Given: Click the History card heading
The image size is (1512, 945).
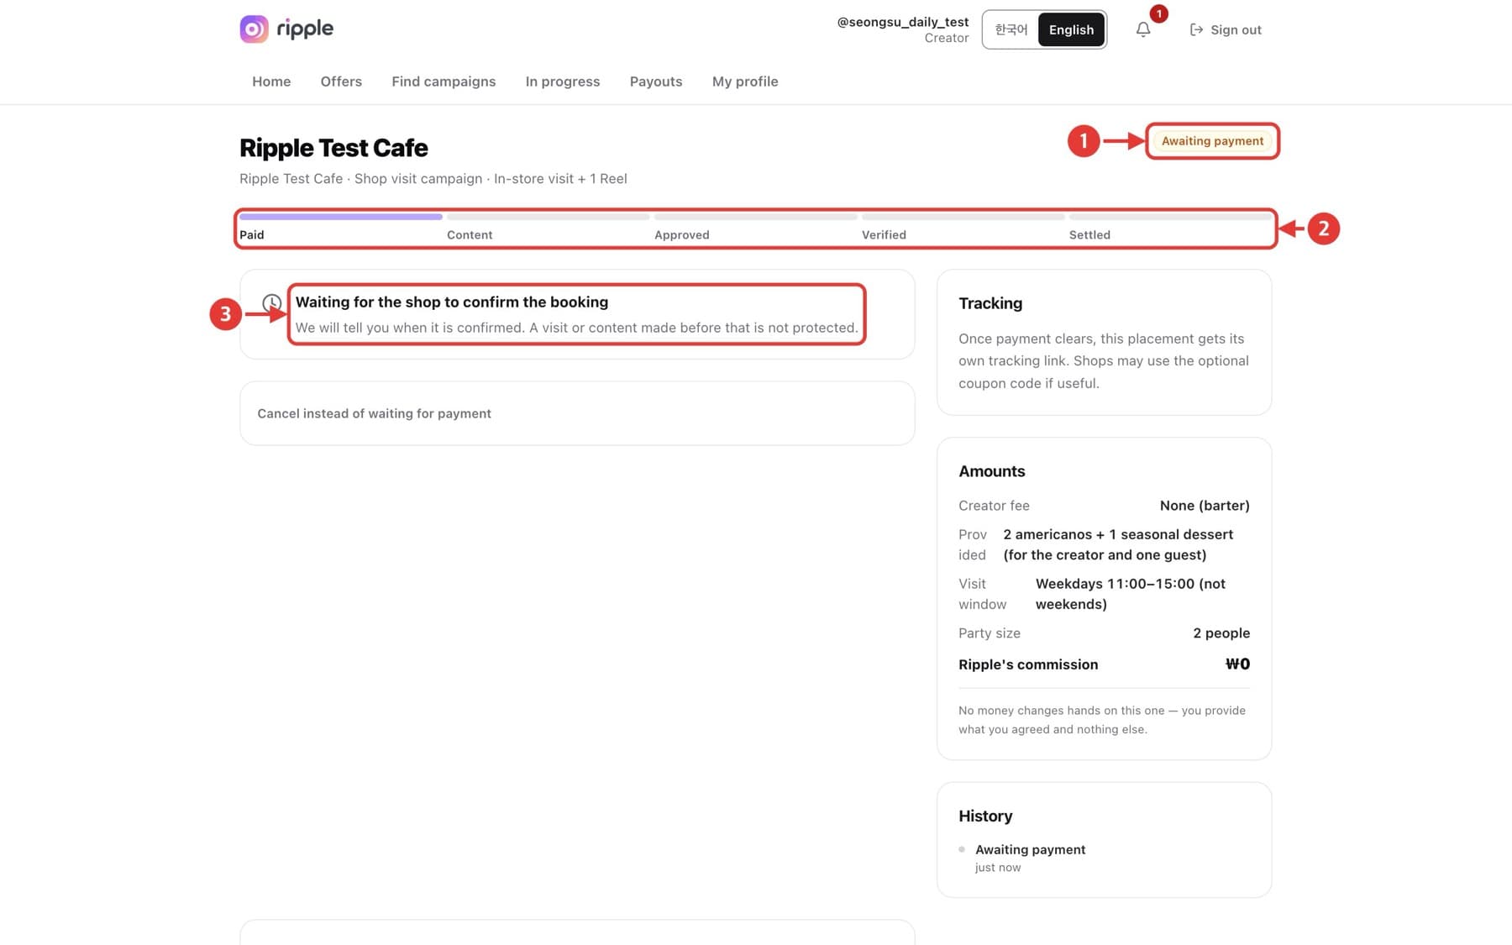Looking at the screenshot, I should [x=985, y=816].
